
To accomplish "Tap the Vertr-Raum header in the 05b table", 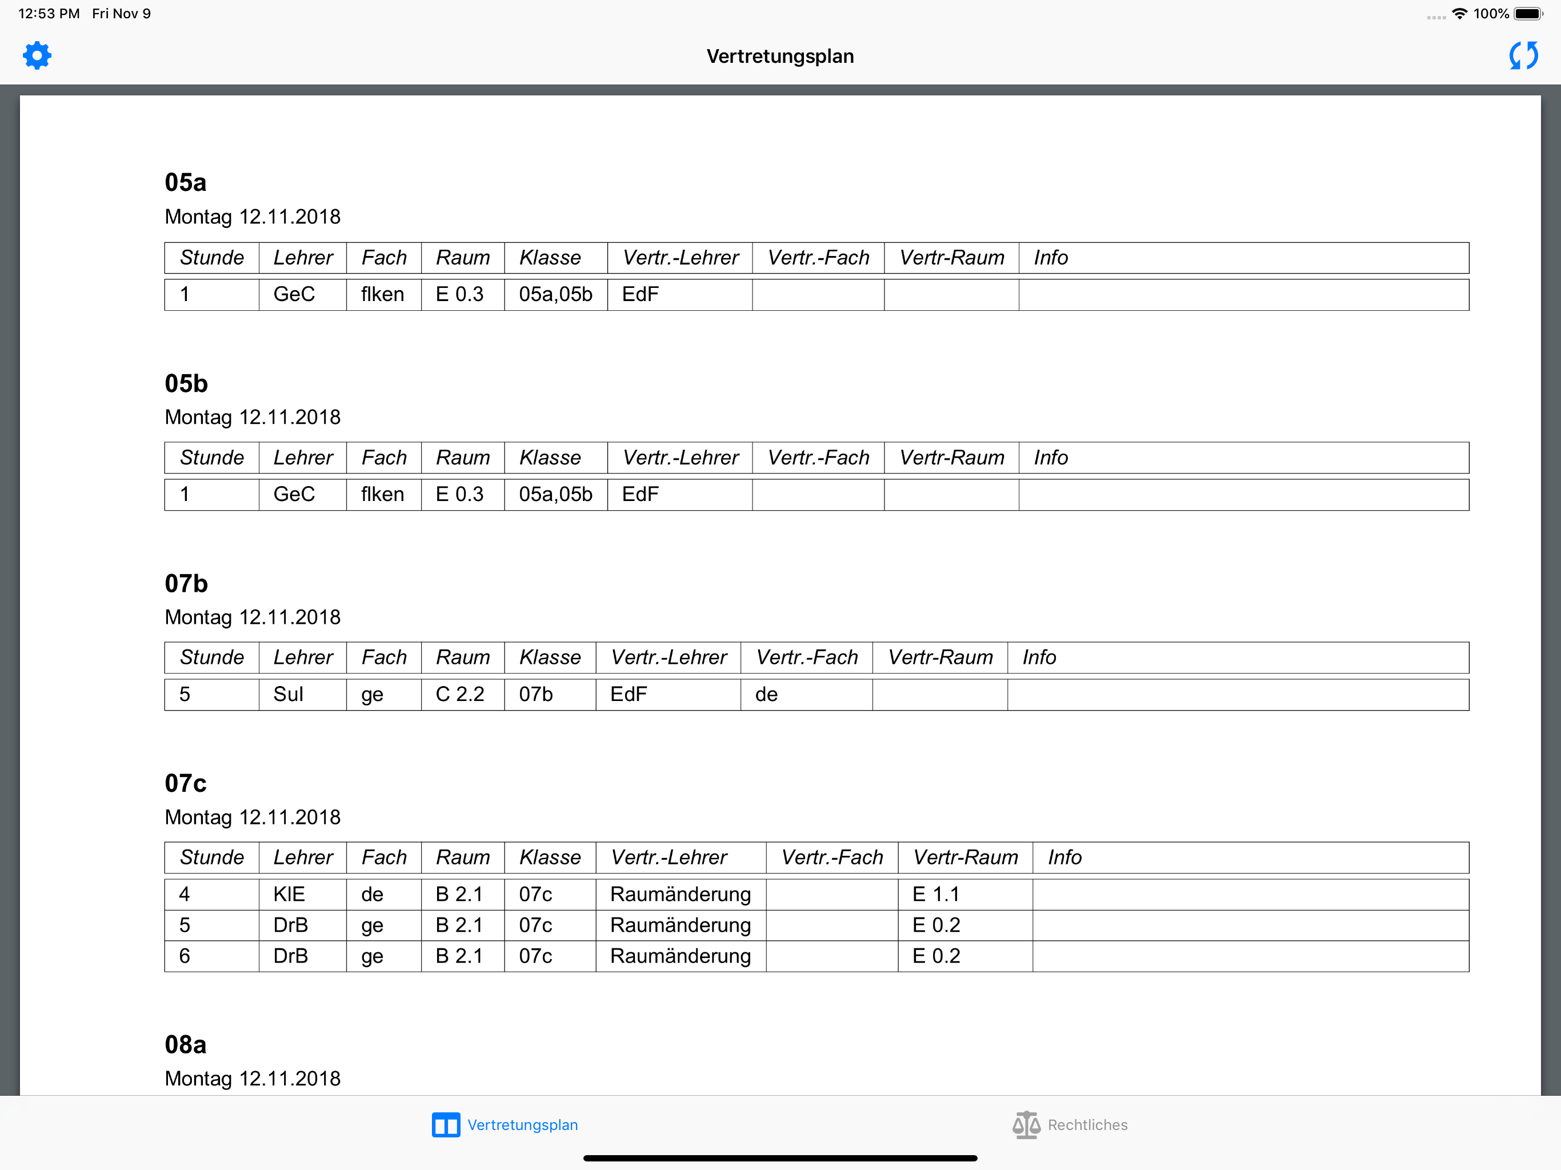I will click(x=951, y=457).
